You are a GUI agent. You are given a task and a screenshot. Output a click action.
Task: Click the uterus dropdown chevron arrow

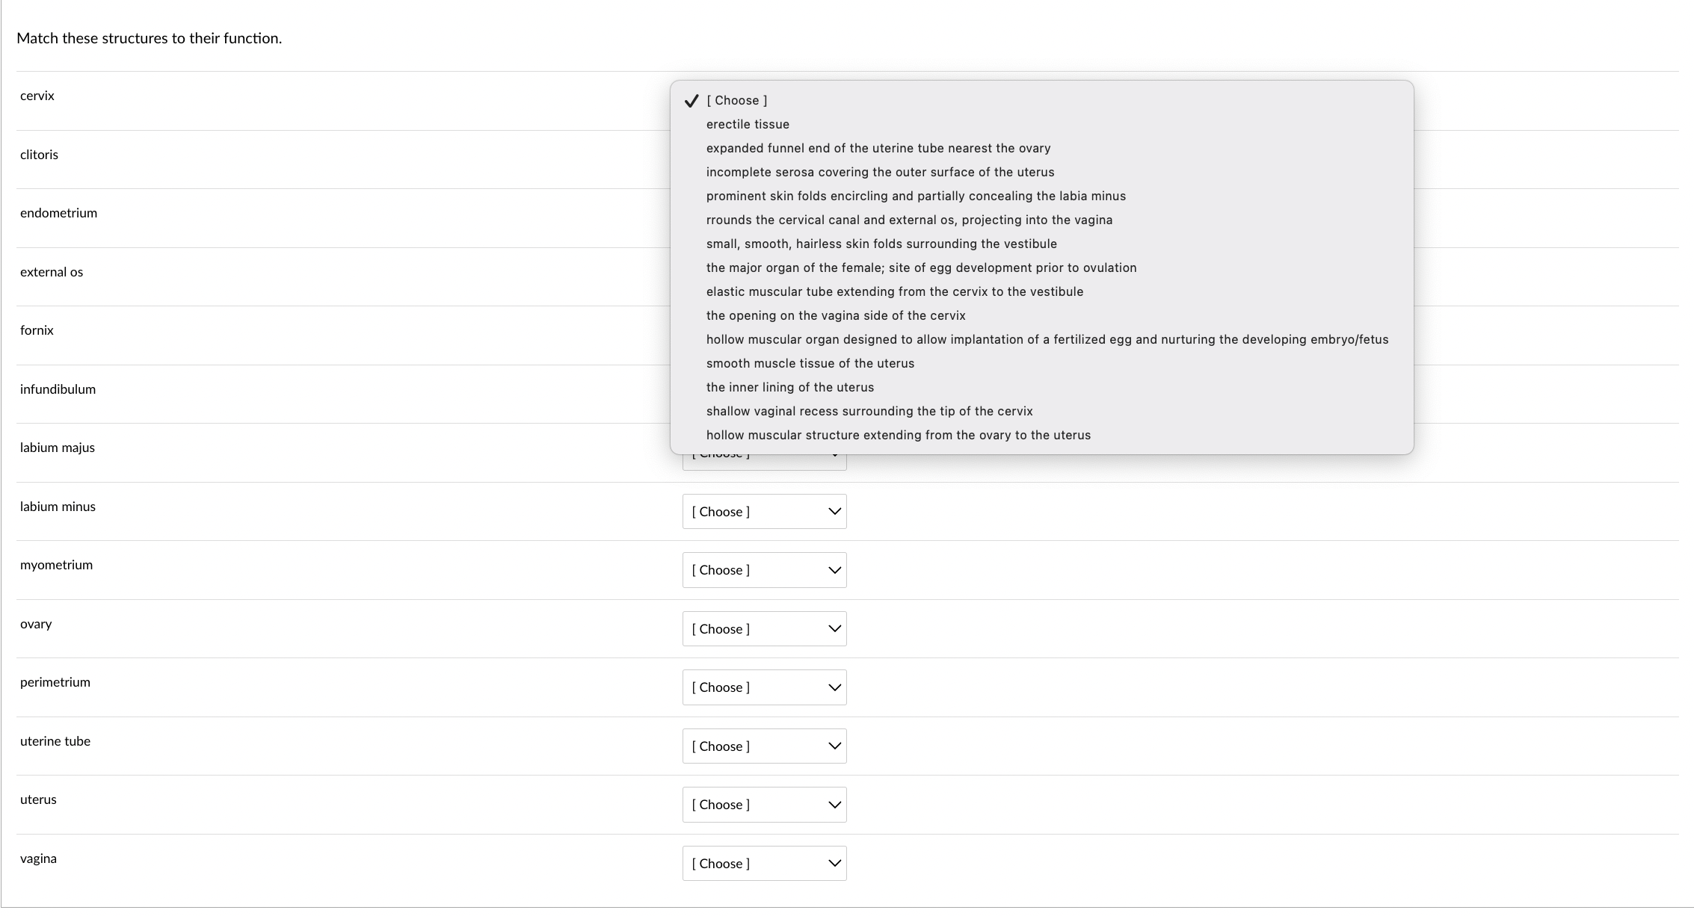point(834,805)
